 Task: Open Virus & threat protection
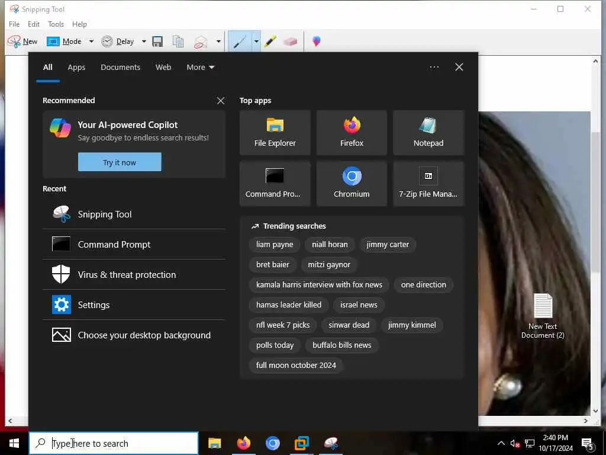[x=134, y=275]
